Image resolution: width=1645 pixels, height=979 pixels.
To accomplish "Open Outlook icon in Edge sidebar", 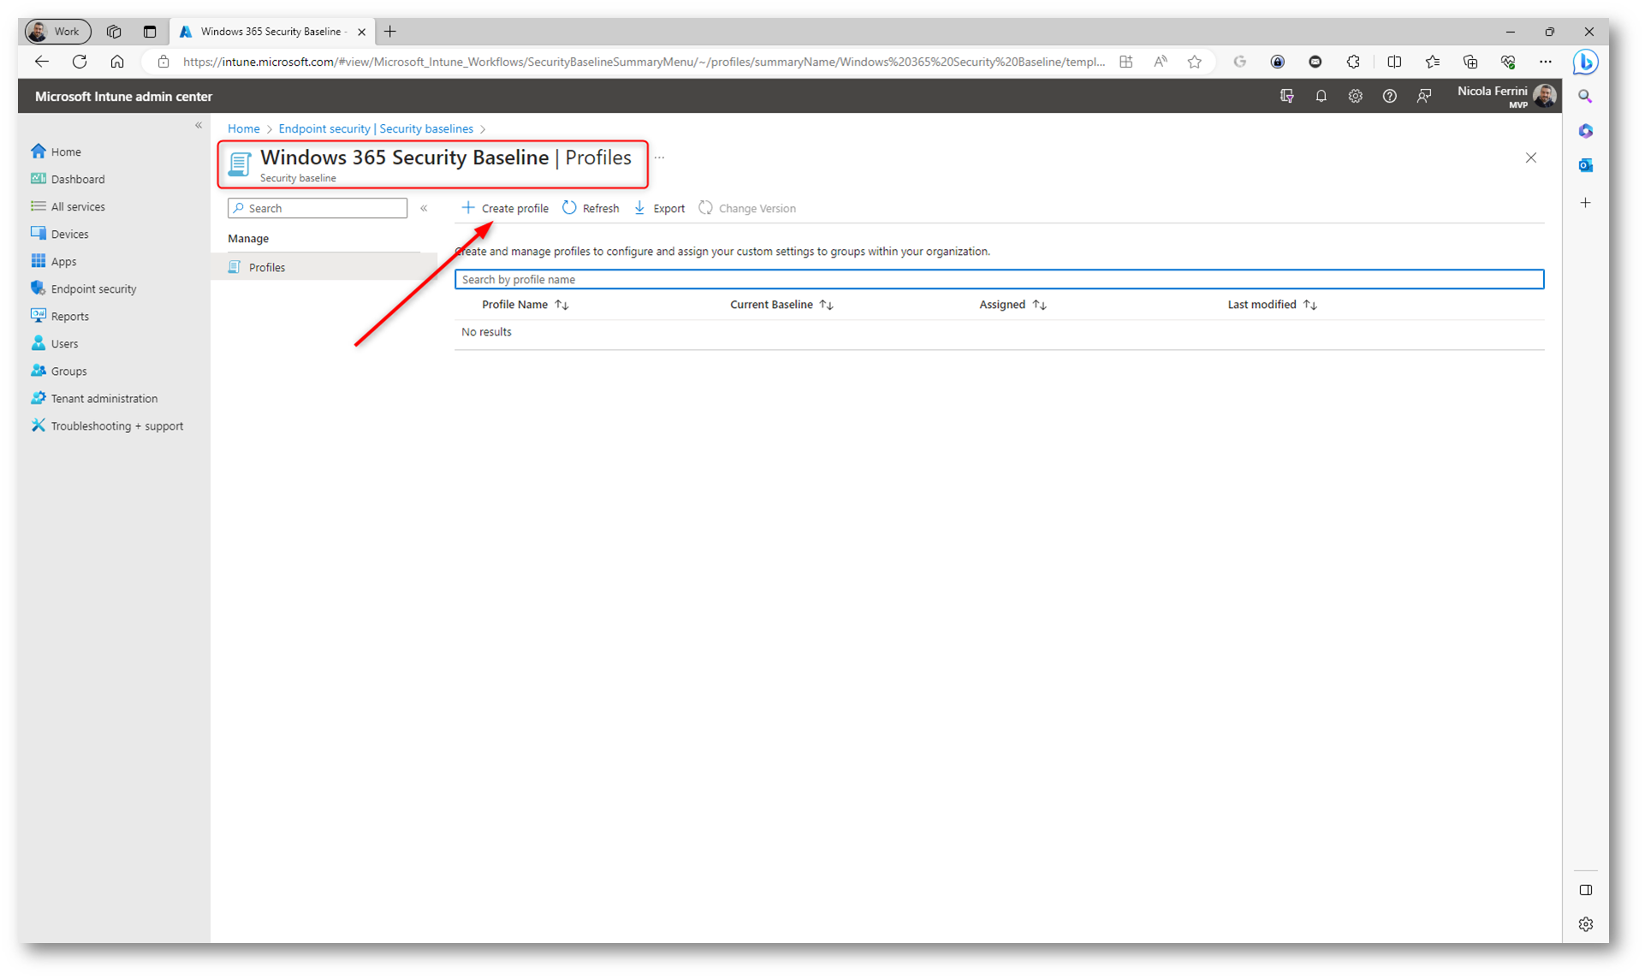I will click(1586, 165).
